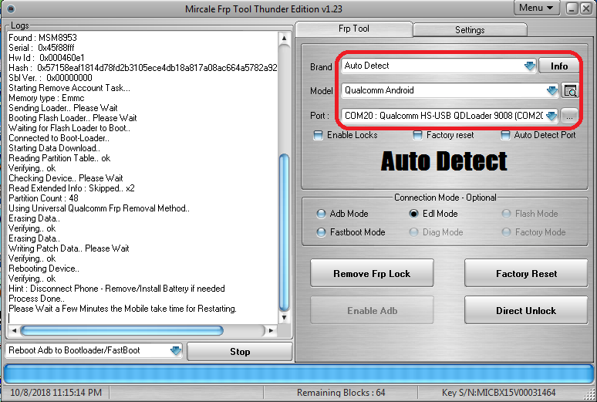Click 'Hw Id : 0x000460e1' log line
This screenshot has height=402, width=597.
(x=46, y=58)
